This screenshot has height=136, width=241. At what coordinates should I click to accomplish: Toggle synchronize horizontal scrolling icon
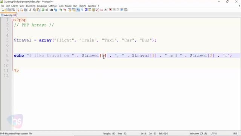[x=73, y=10]
